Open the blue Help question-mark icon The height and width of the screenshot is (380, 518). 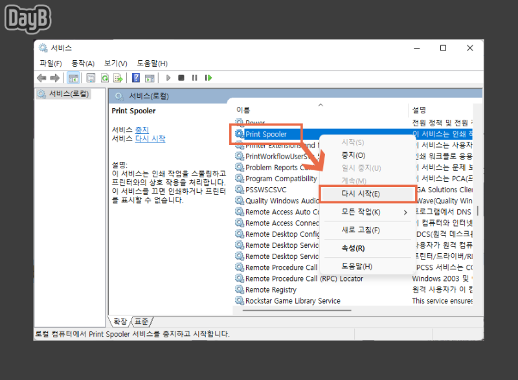pos(136,78)
